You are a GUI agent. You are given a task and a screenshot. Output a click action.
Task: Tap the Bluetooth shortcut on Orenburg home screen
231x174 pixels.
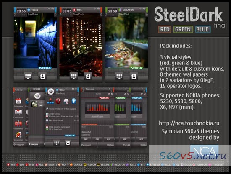(73, 101)
